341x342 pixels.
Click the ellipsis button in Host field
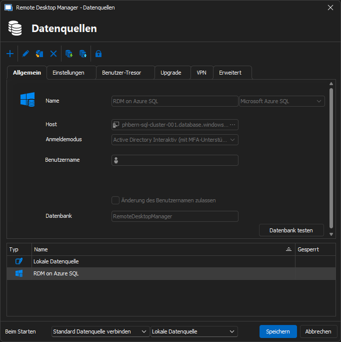pos(232,125)
